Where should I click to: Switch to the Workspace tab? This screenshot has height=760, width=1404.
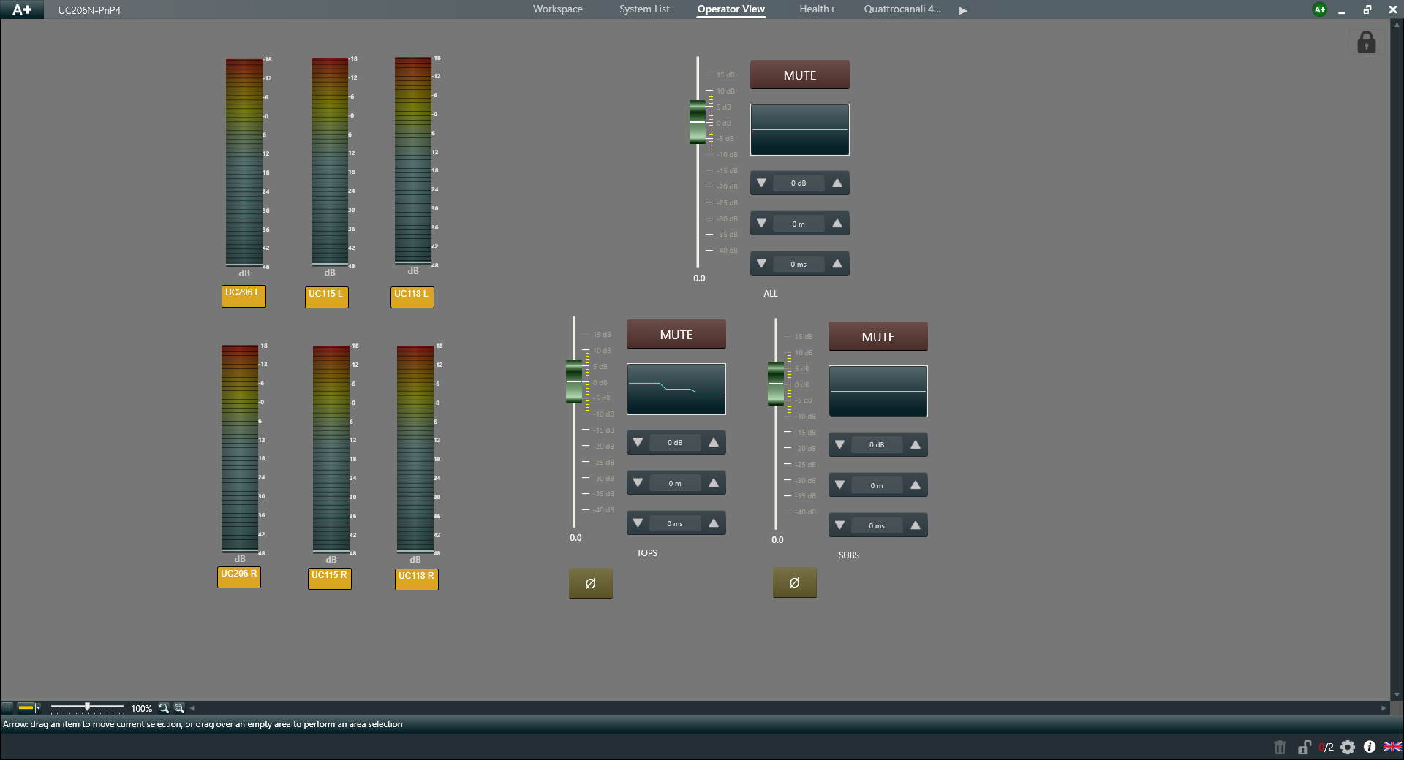[557, 9]
